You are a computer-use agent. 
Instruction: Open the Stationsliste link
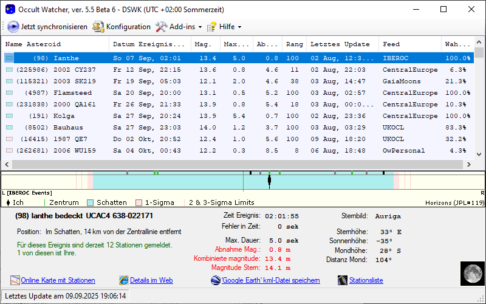click(367, 280)
